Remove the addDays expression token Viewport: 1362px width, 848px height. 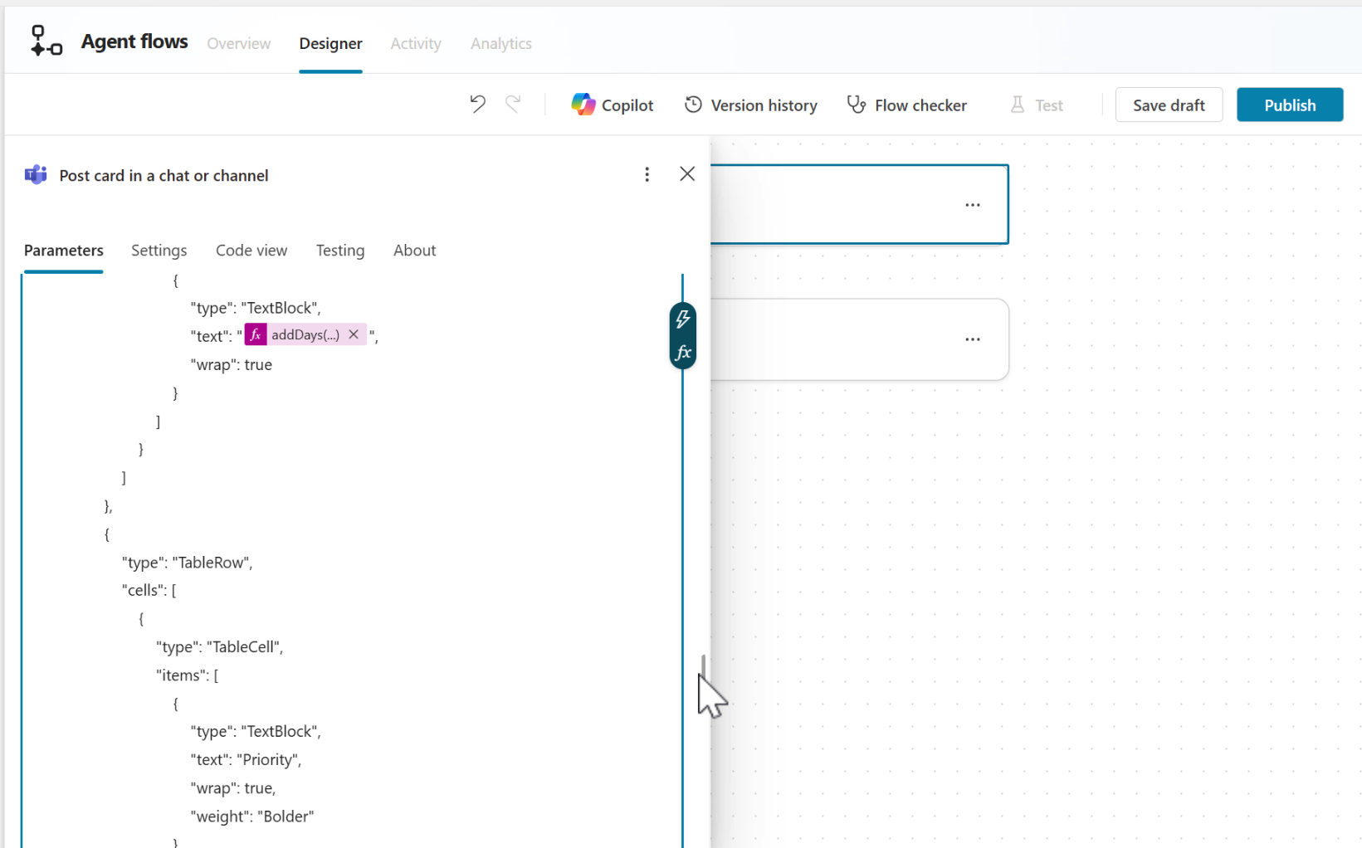(354, 334)
